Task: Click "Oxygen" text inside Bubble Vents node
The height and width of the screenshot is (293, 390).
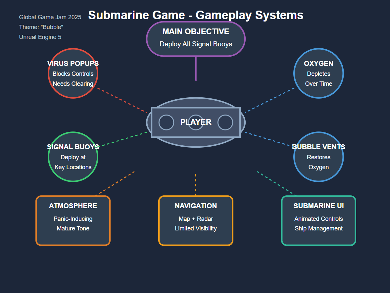Action: (x=318, y=167)
